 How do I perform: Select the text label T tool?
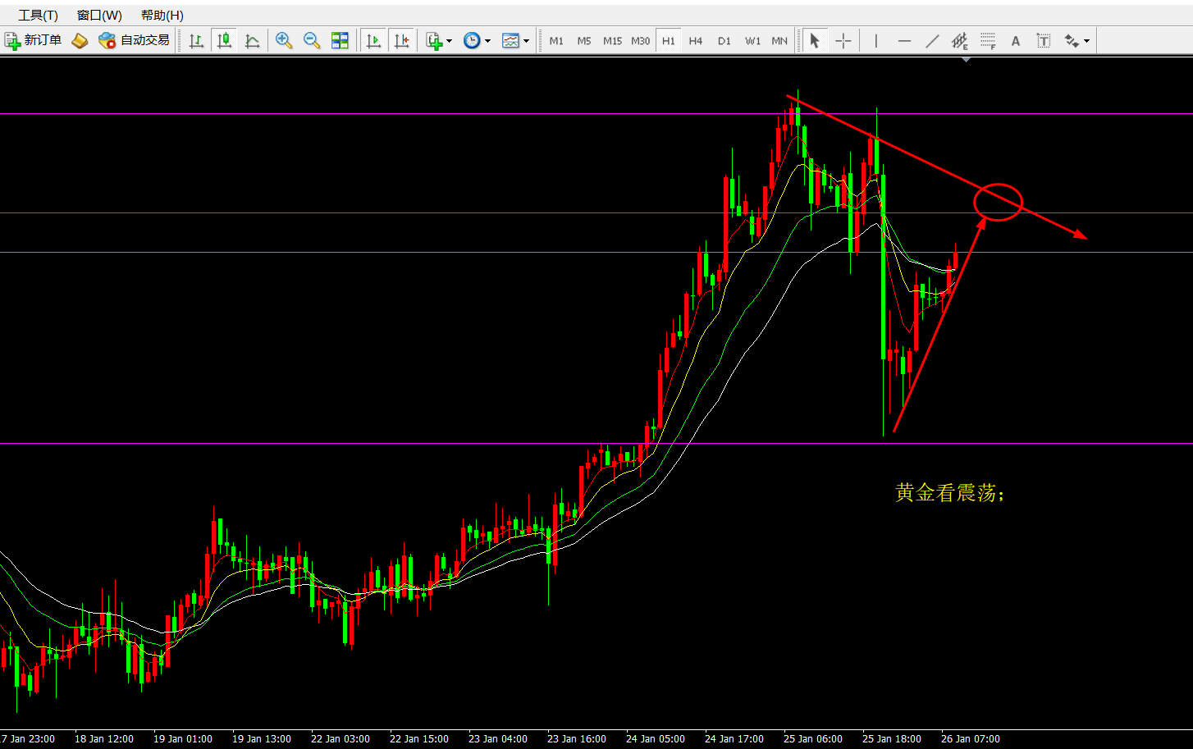point(1044,40)
